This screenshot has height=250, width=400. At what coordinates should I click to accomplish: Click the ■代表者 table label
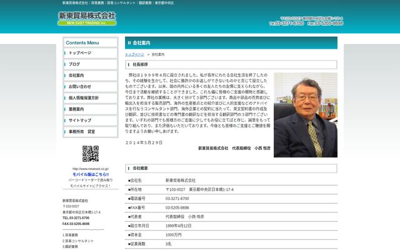point(135,217)
